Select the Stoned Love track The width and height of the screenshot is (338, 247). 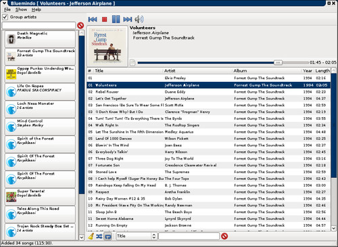coord(209,172)
